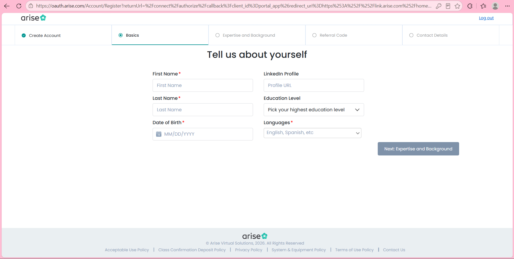Viewport: 514px width, 259px height.
Task: Select the Referral Code step radio circle
Action: [x=314, y=35]
